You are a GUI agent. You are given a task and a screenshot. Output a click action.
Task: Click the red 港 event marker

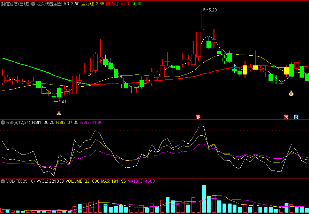point(286,117)
